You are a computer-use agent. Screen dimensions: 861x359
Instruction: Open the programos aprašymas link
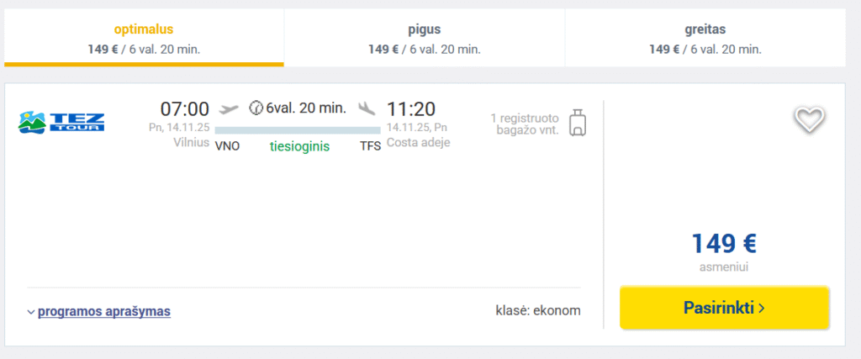tap(104, 311)
